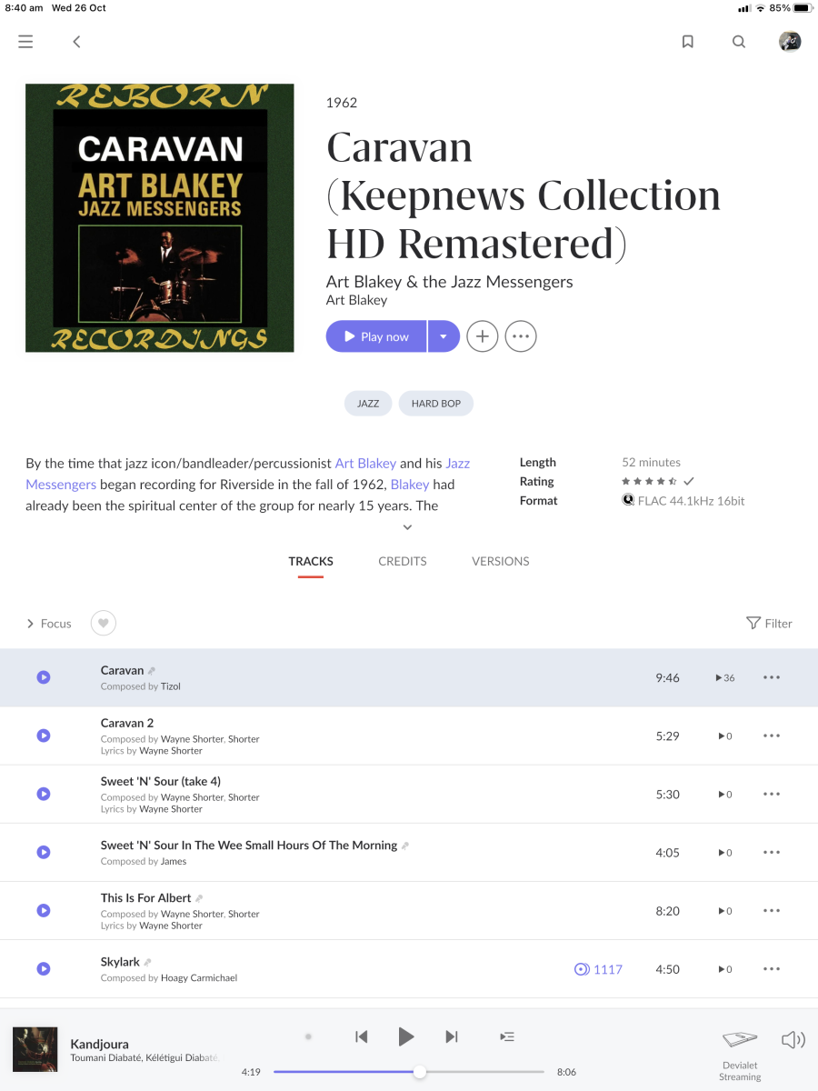818x1091 pixels.
Task: Expand the Play now dropdown arrow
Action: coord(444,336)
